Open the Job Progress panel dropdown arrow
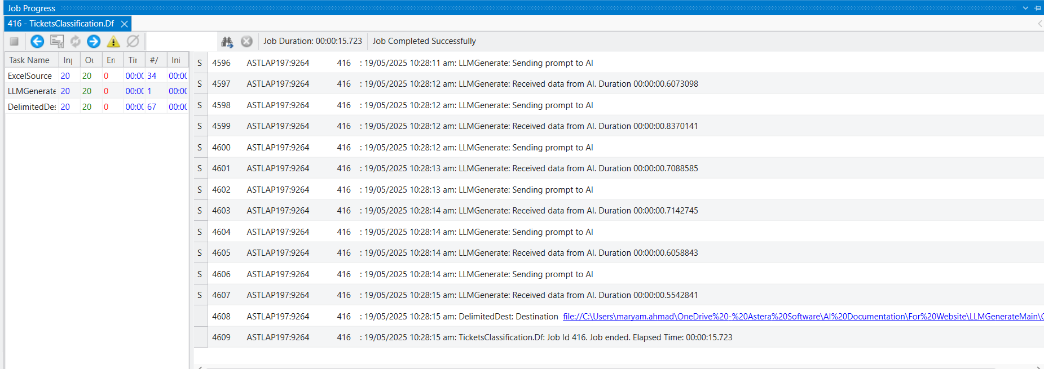The height and width of the screenshot is (369, 1044). pos(1025,8)
